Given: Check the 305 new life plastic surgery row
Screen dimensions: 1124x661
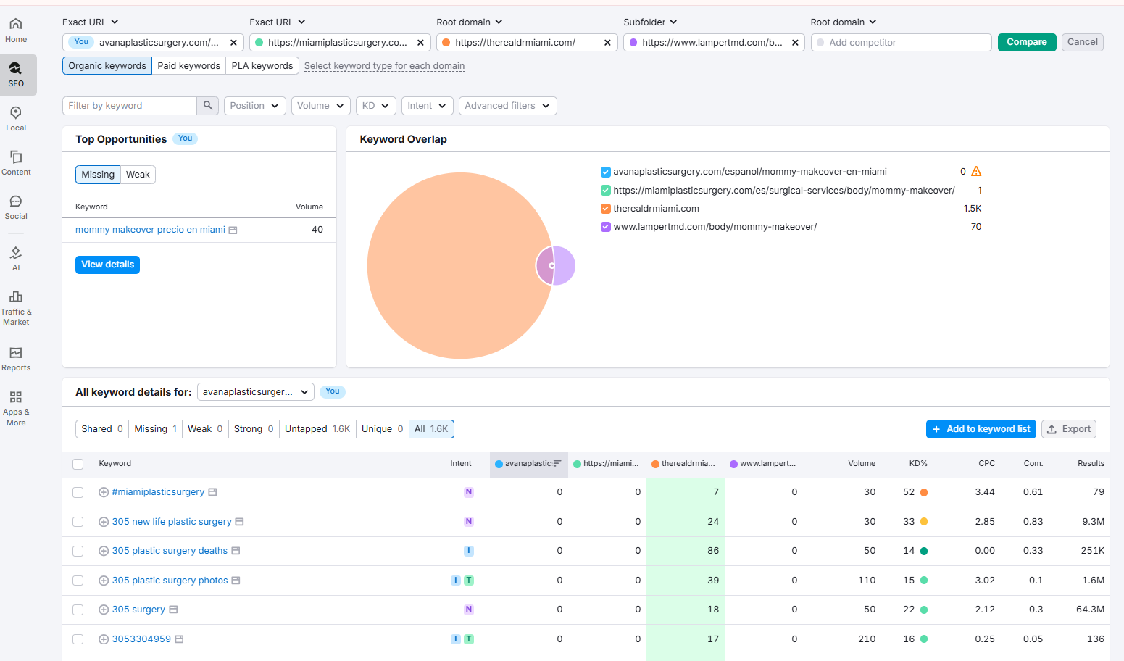Looking at the screenshot, I should coord(78,522).
